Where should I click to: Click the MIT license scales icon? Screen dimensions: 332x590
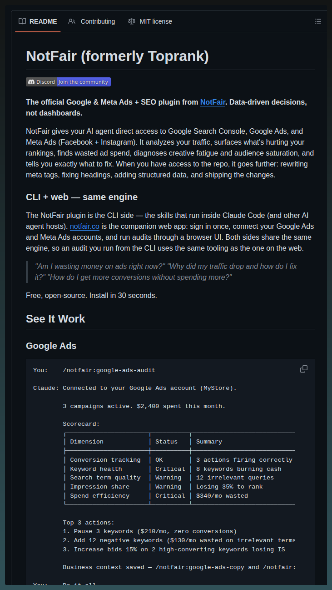132,21
